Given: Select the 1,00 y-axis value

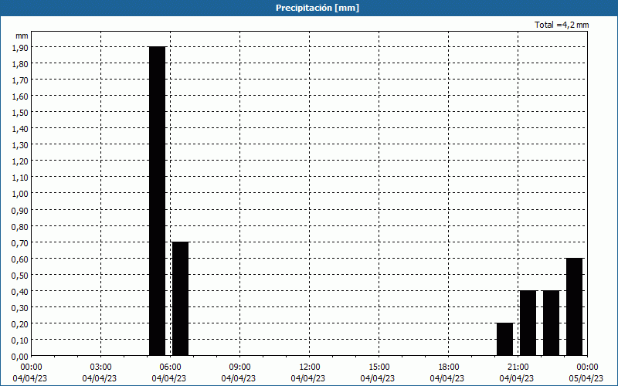Looking at the screenshot, I should tap(20, 194).
